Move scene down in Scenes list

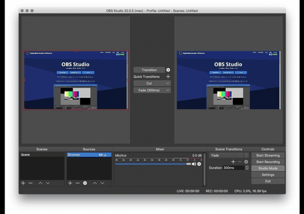click(48, 183)
